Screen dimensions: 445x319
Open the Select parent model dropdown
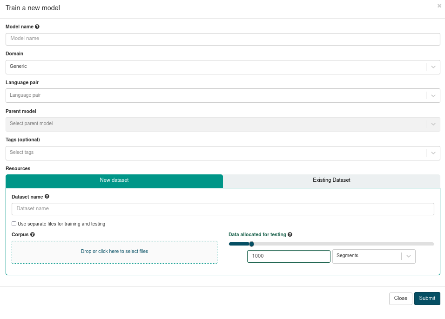point(223,124)
